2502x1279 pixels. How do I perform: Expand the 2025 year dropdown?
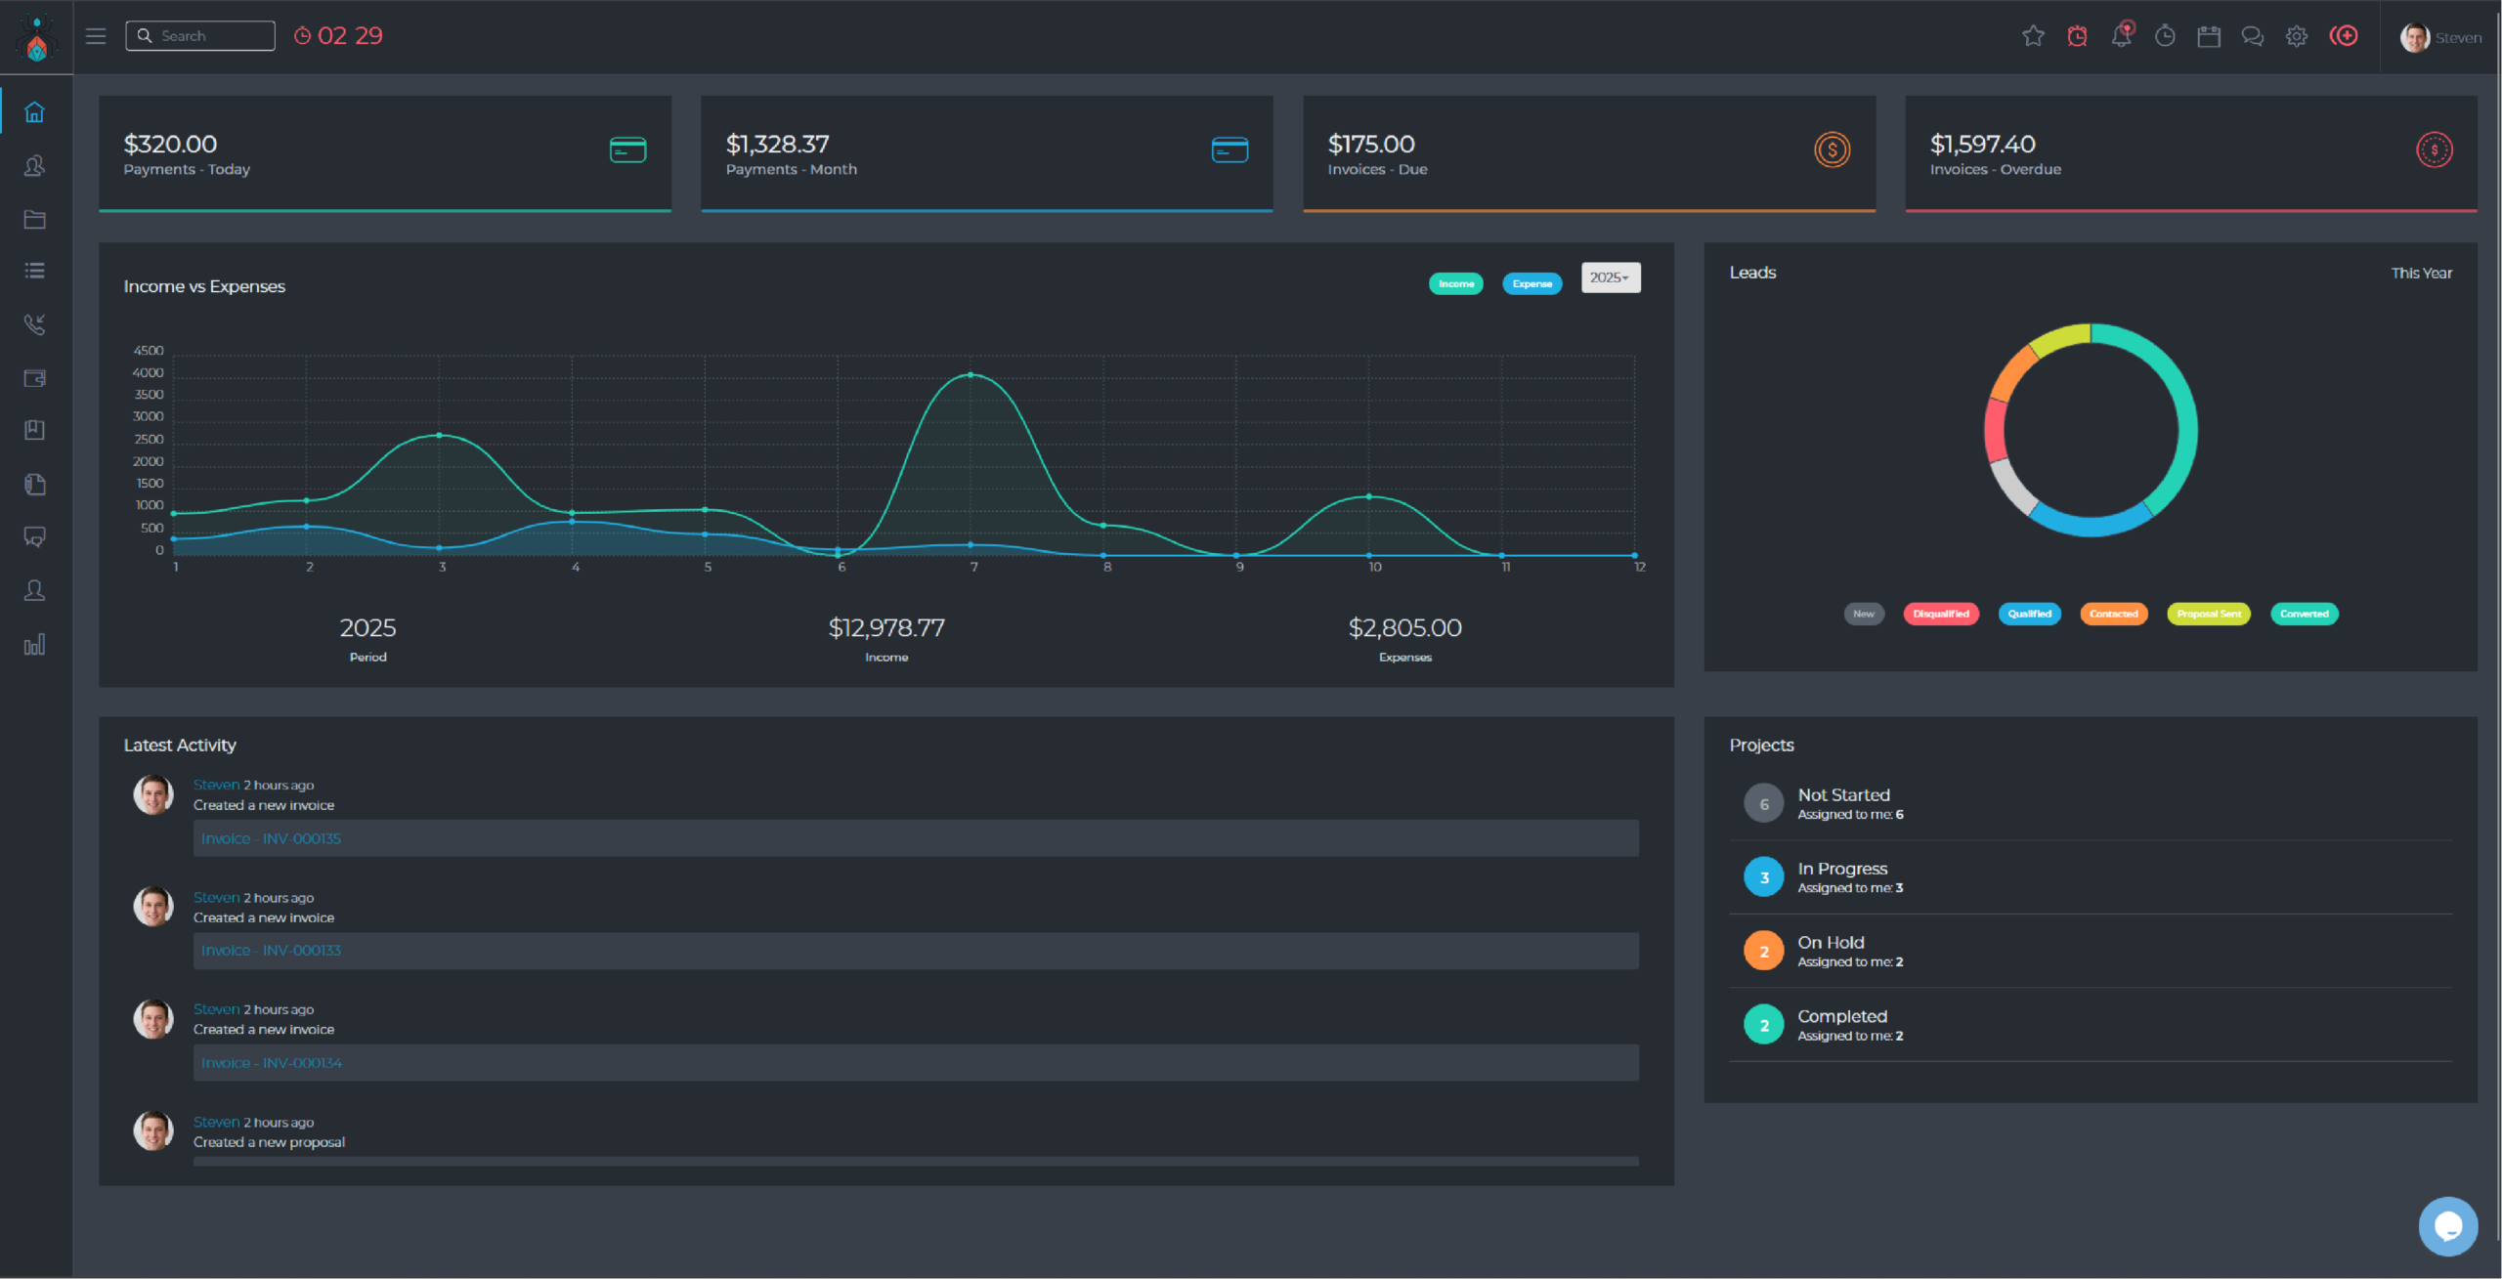click(1611, 277)
